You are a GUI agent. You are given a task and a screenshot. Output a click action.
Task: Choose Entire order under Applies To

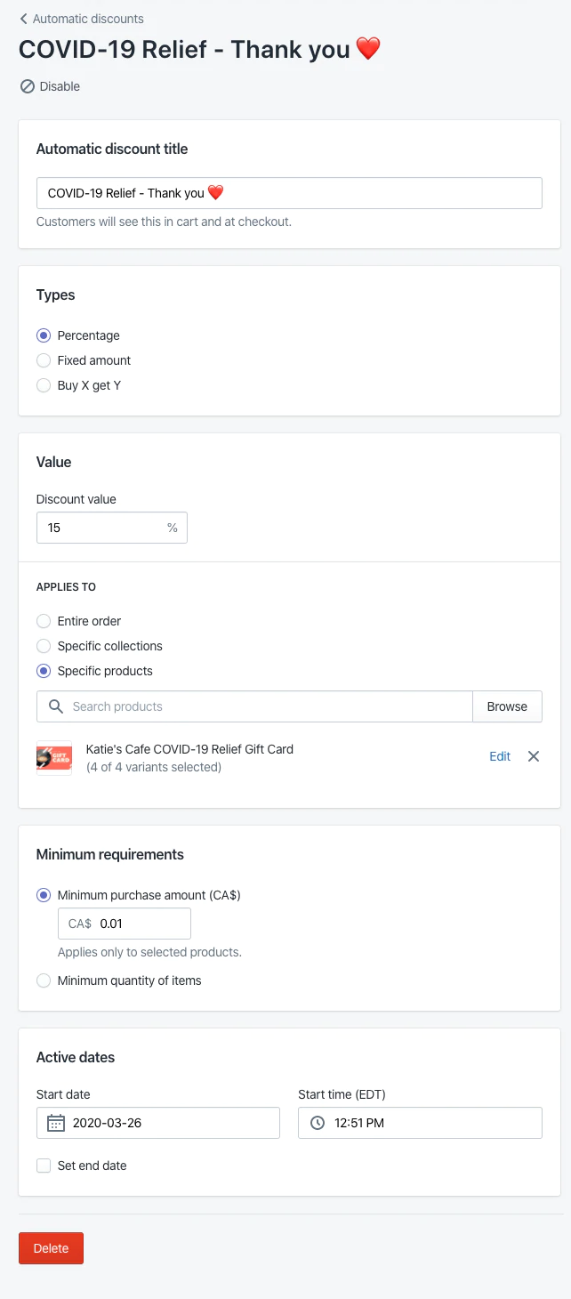click(x=44, y=621)
